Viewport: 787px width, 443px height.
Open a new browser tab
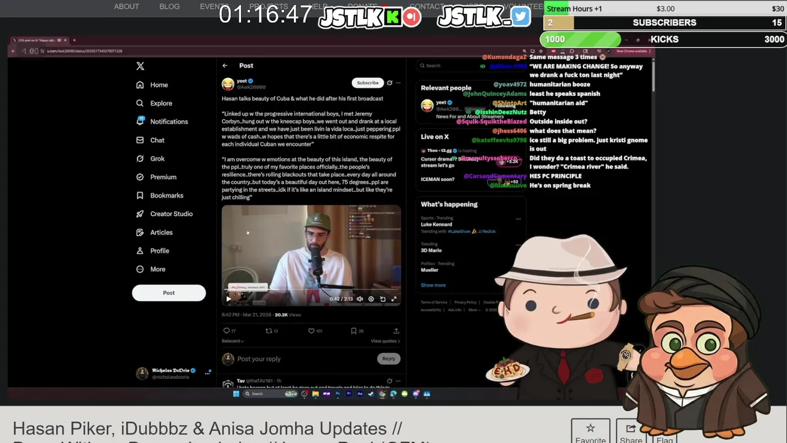point(74,41)
